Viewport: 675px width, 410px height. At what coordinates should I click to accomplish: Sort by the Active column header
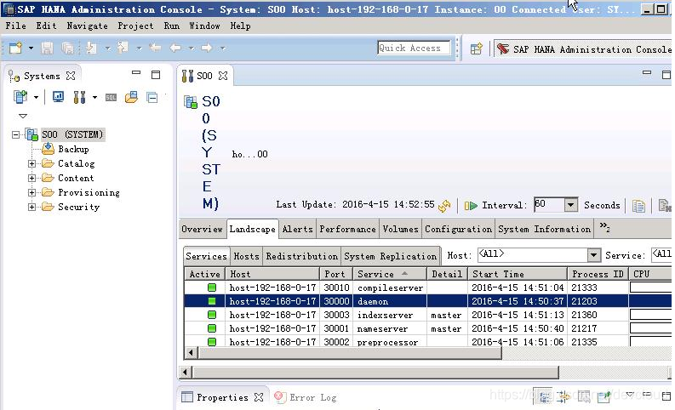pyautogui.click(x=205, y=274)
